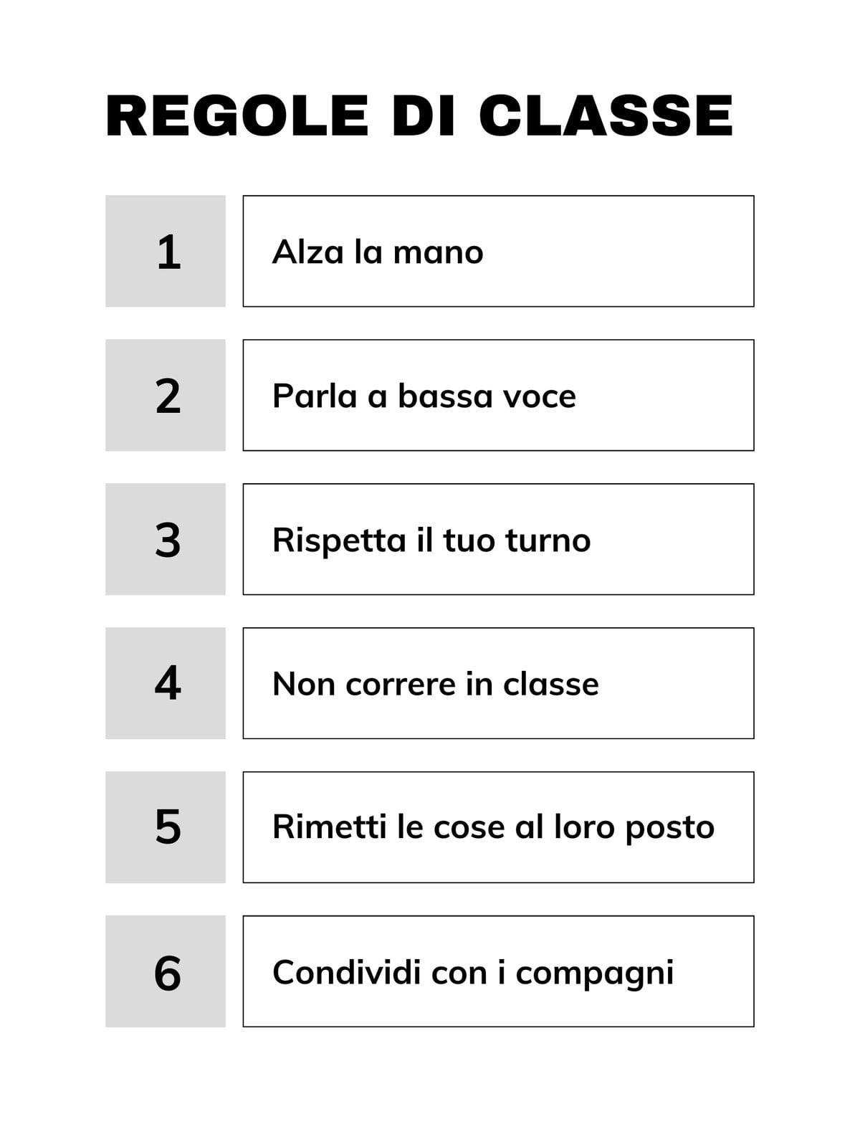Click the REGOLE DI CLASSE title
The image size is (860, 1147).
[x=419, y=115]
